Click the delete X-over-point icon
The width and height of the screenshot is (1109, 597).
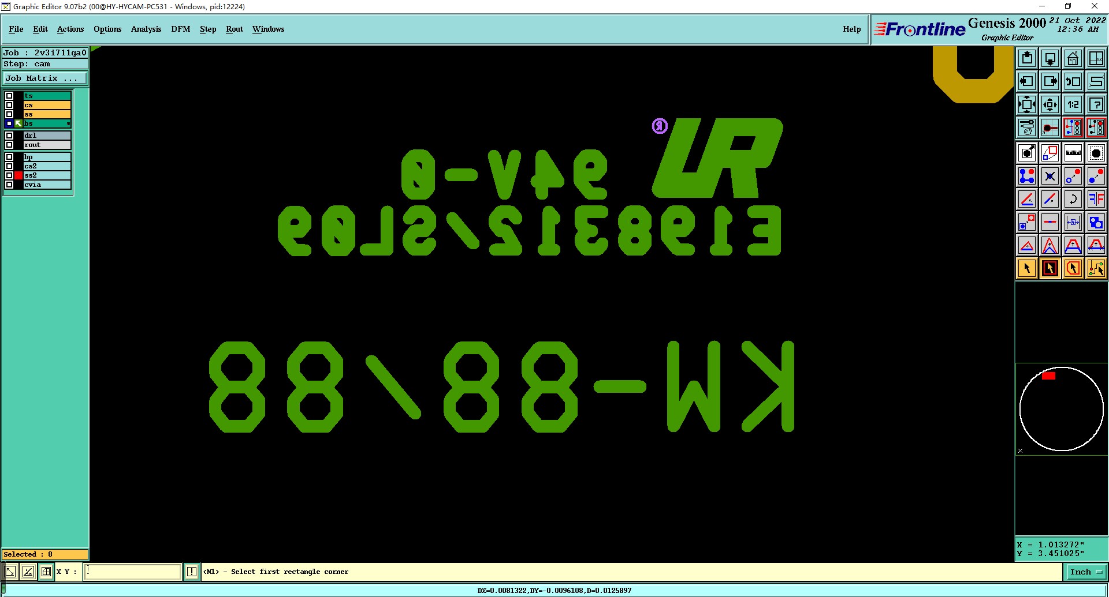1050,176
